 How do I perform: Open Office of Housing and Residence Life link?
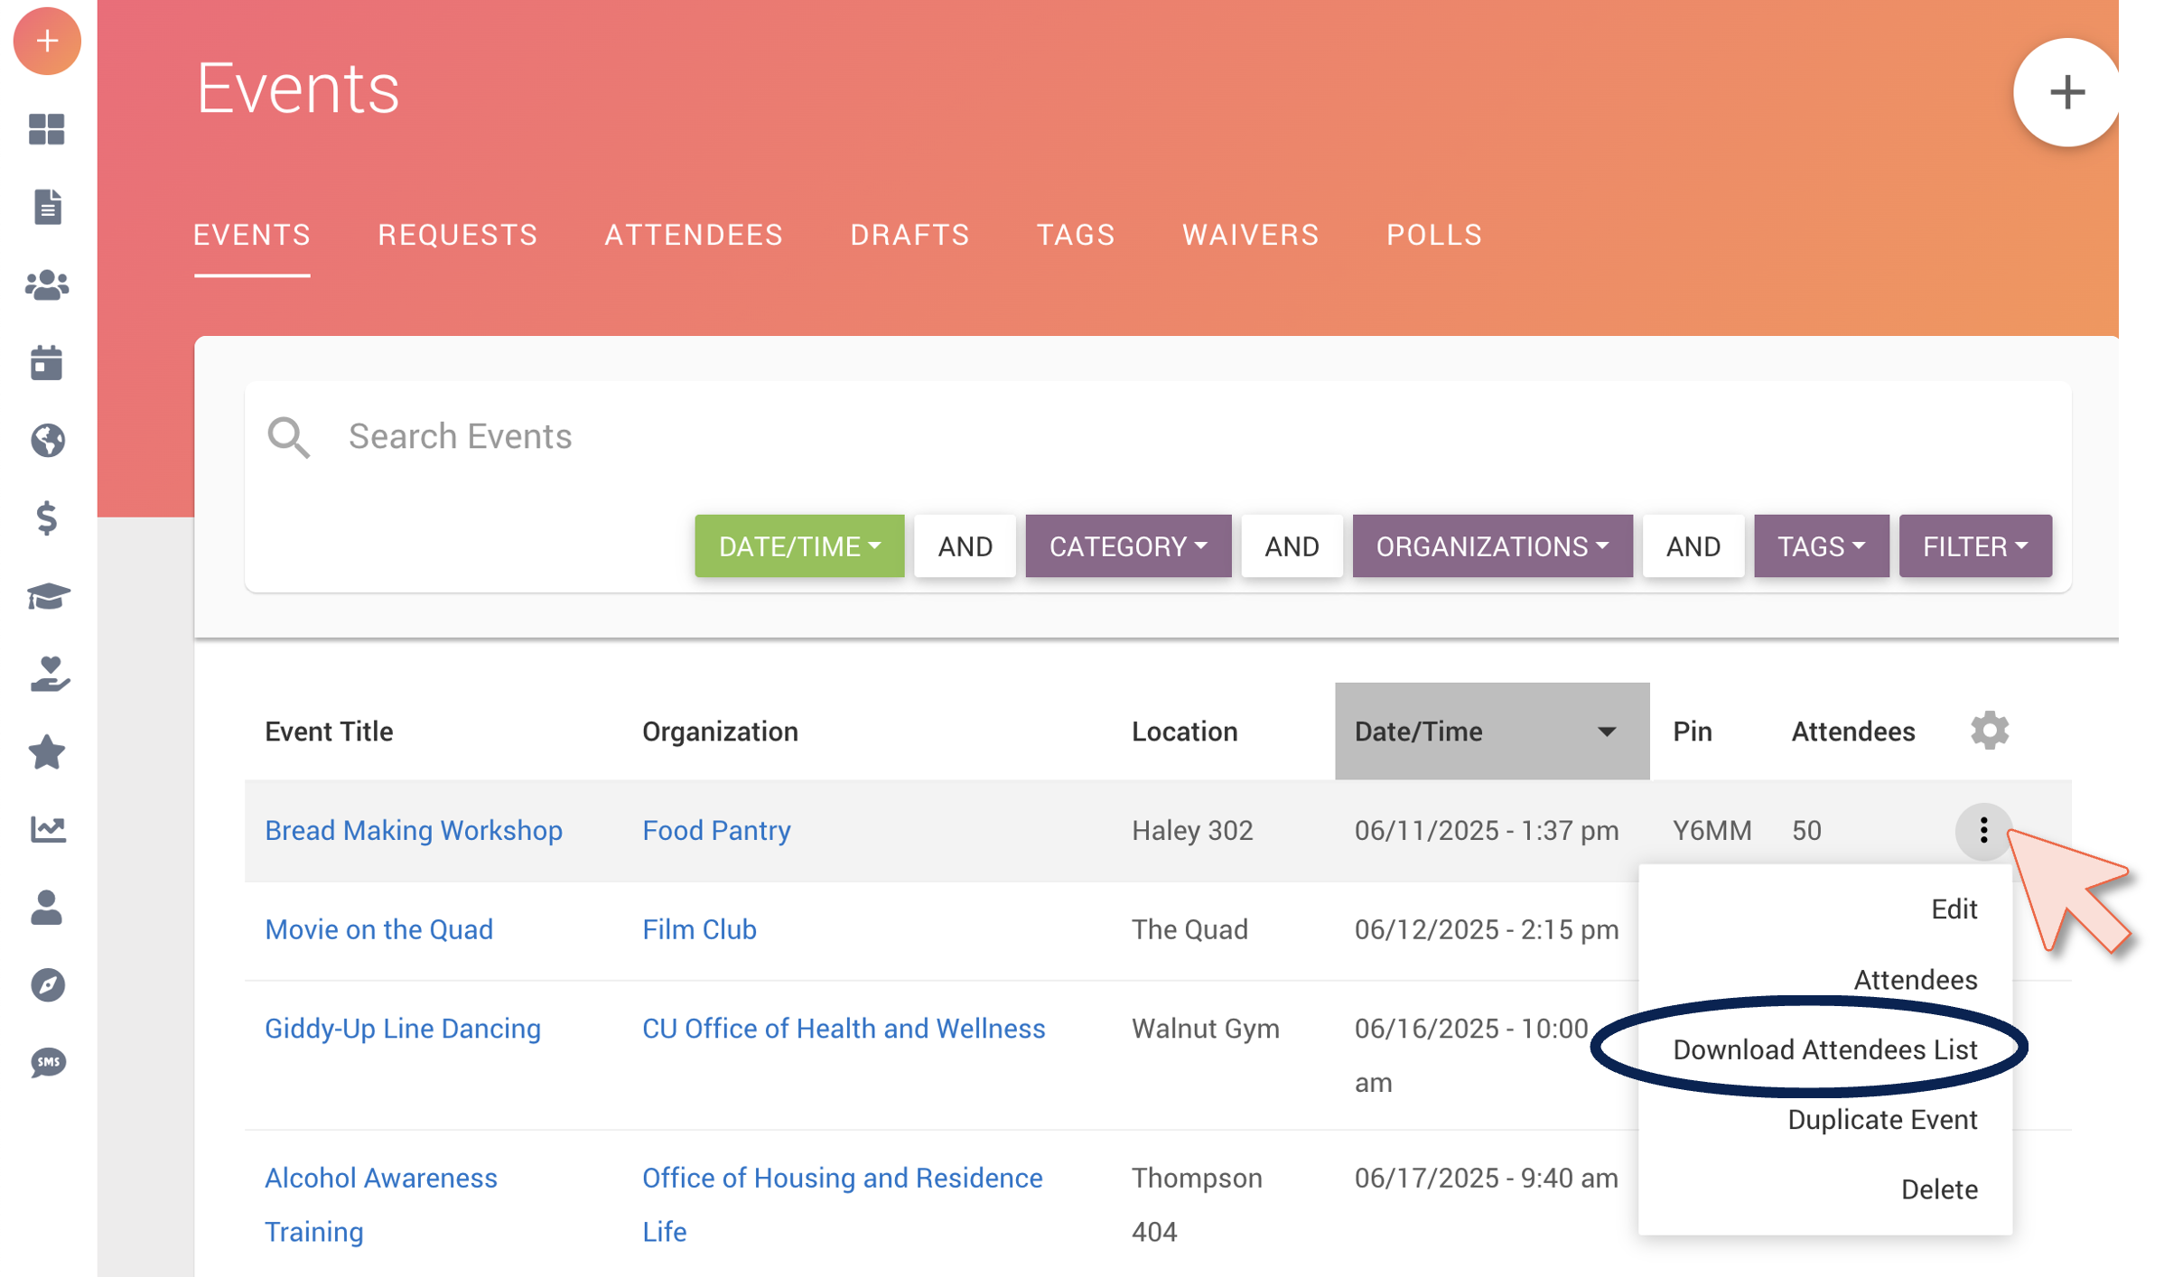tap(843, 1205)
